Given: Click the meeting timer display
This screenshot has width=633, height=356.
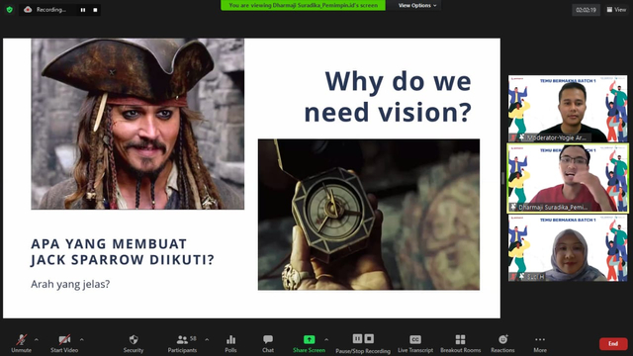Looking at the screenshot, I should tap(586, 10).
